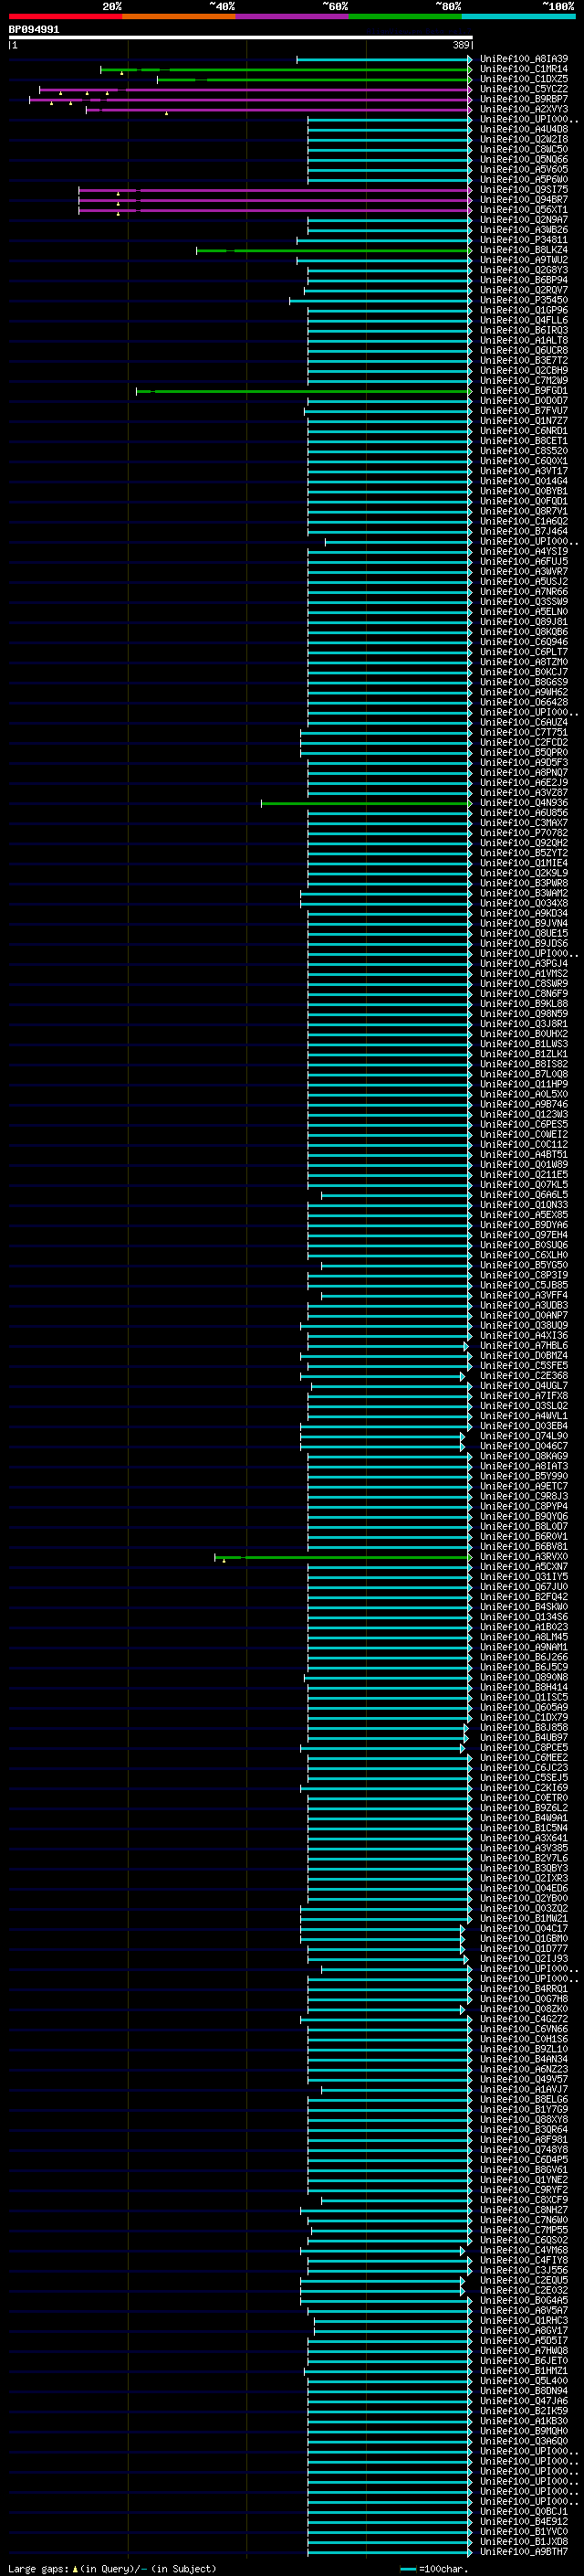Click label UniRef100_Q1RHC3
This screenshot has height=2576, width=584.
point(524,2320)
